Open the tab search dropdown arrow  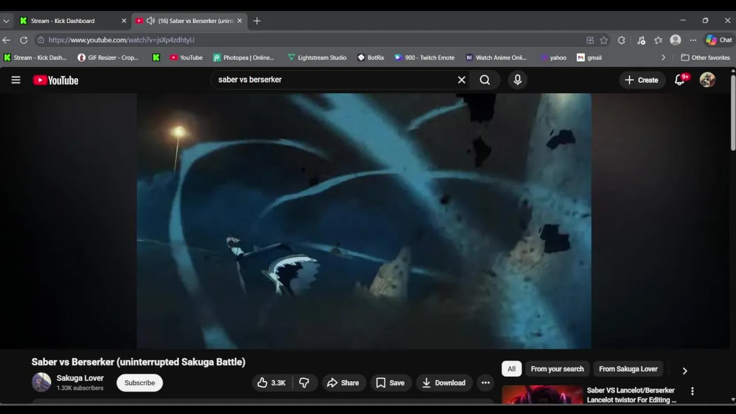point(6,21)
